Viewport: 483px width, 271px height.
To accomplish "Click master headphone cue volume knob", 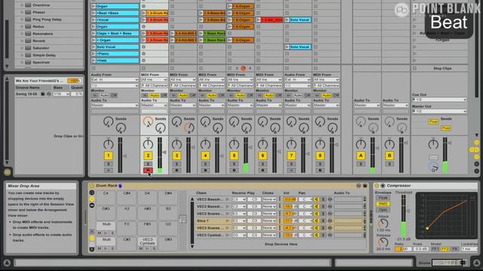I will pyautogui.click(x=434, y=167).
